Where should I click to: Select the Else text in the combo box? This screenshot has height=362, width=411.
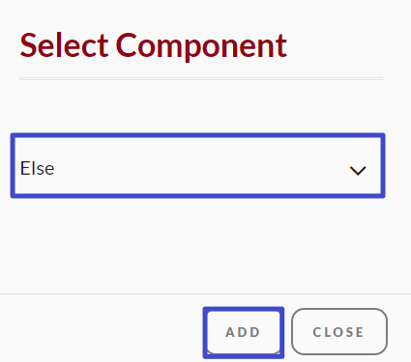point(37,168)
